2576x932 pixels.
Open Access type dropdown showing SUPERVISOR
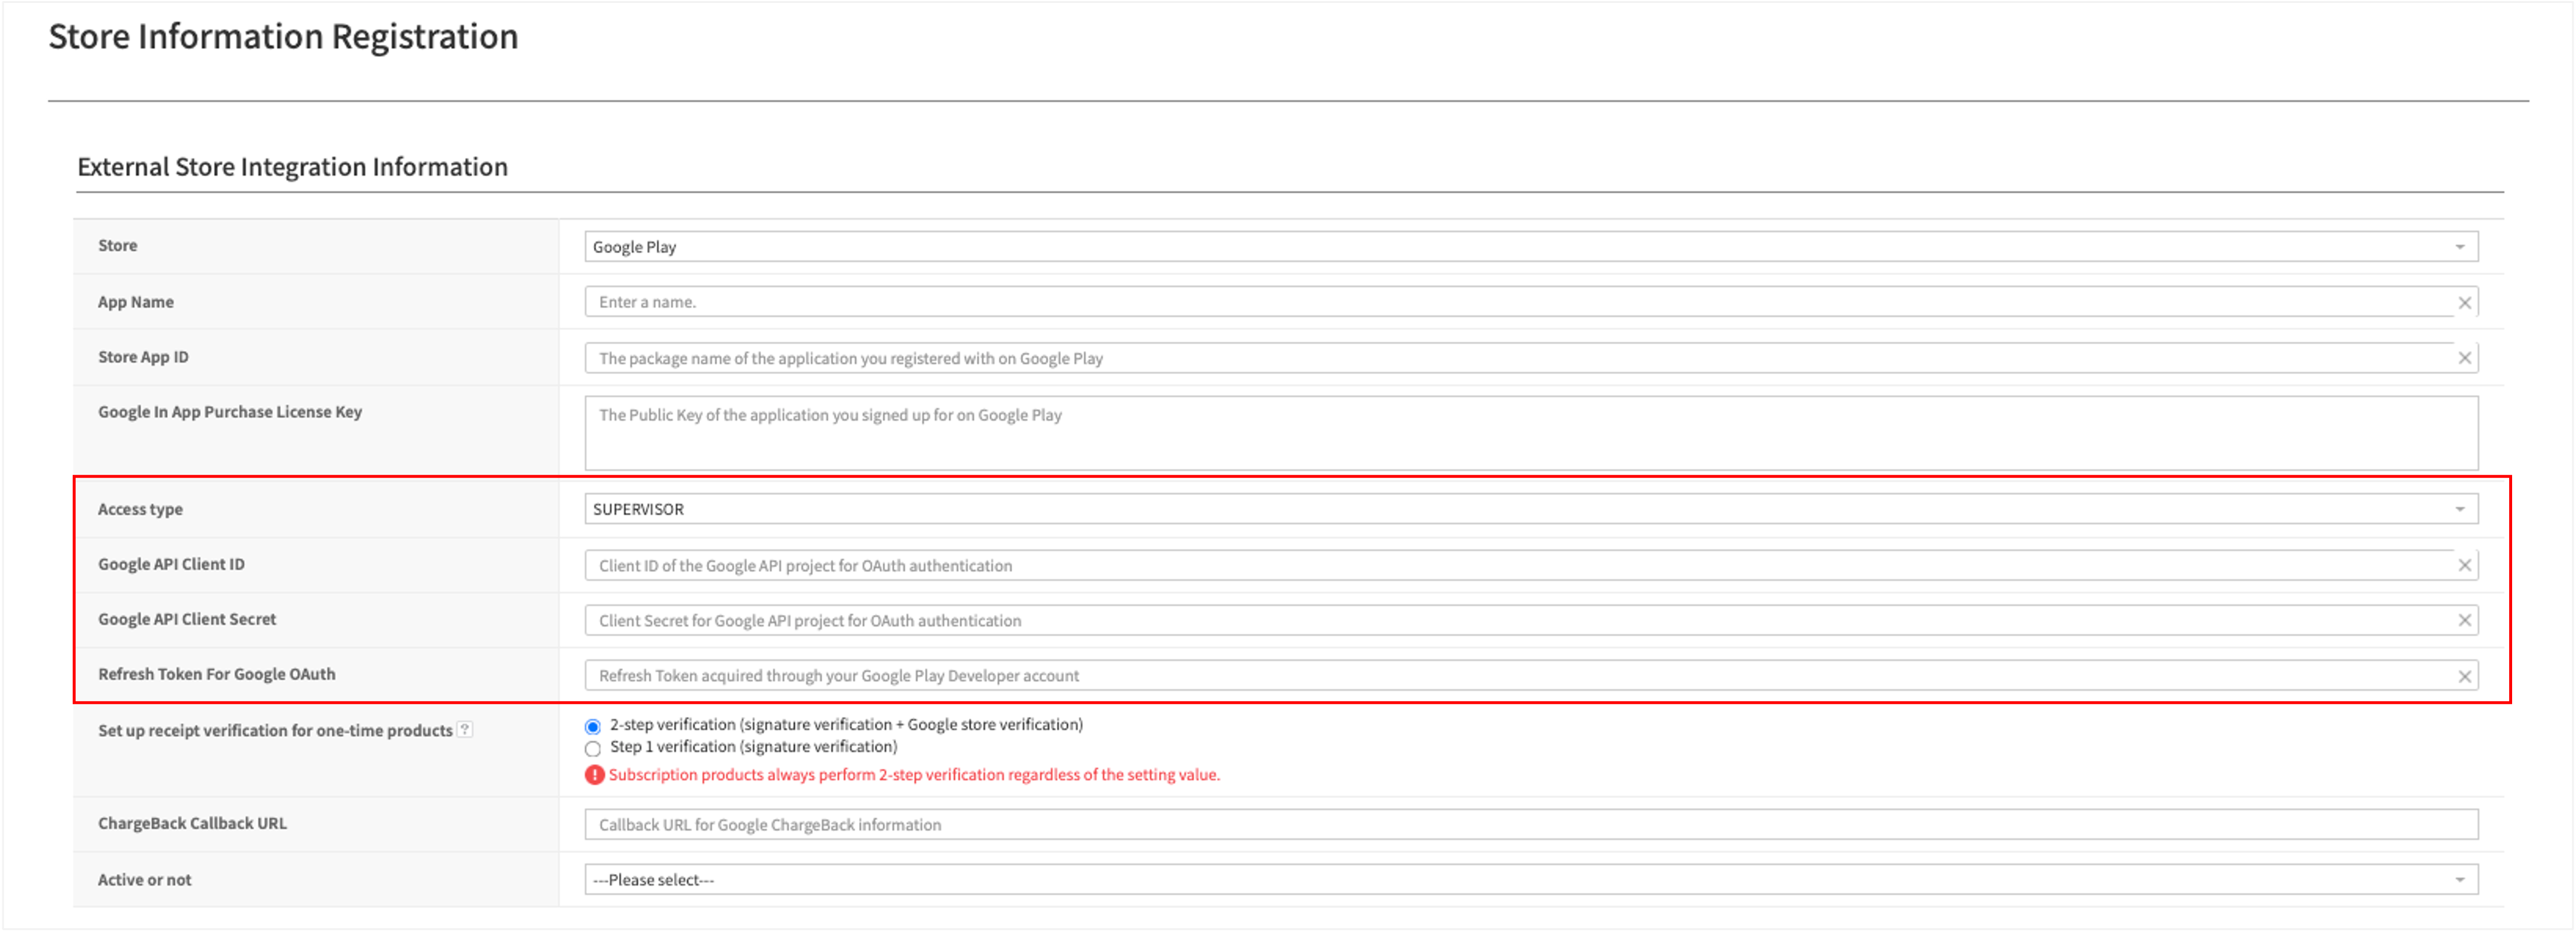pyautogui.click(x=1531, y=509)
